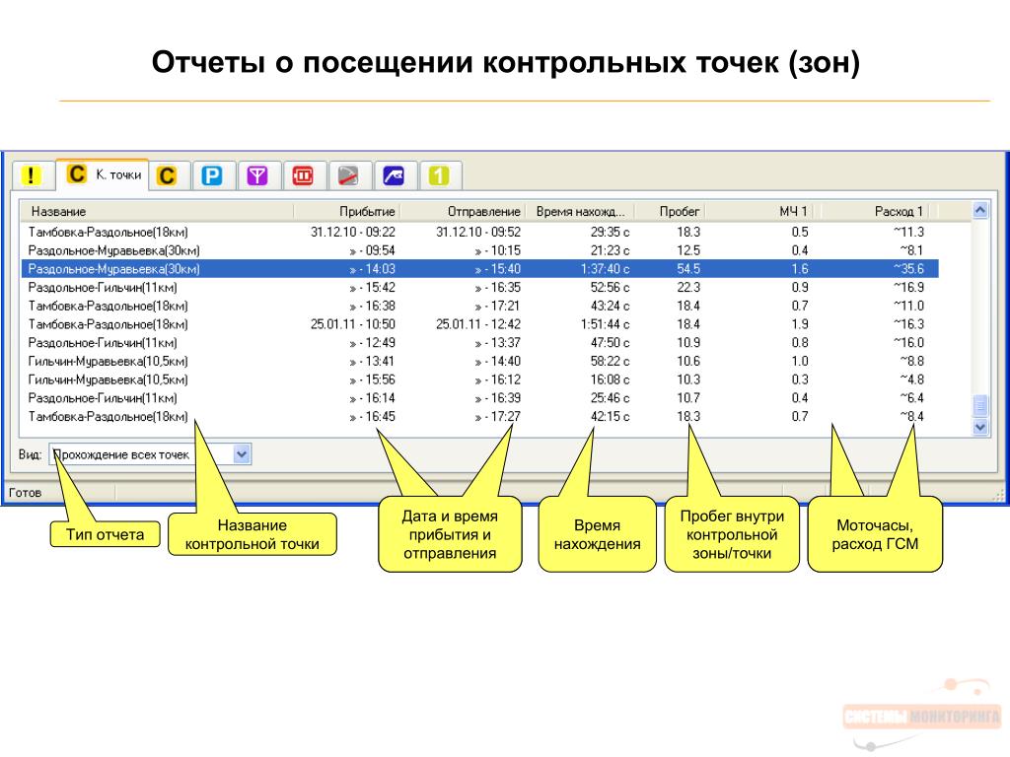Image resolution: width=1010 pixels, height=757 pixels.
Task: Click the engine hours cell 1.9
Action: point(799,323)
